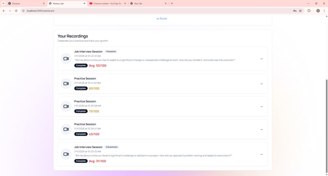Click the video camera icon for 10:45:01 AM session

(x=66, y=59)
